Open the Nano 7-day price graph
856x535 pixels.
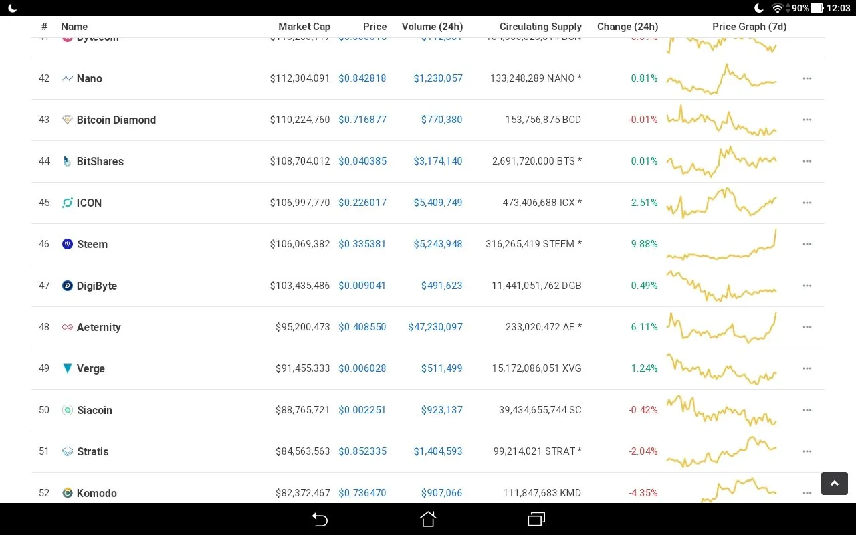[722, 79]
